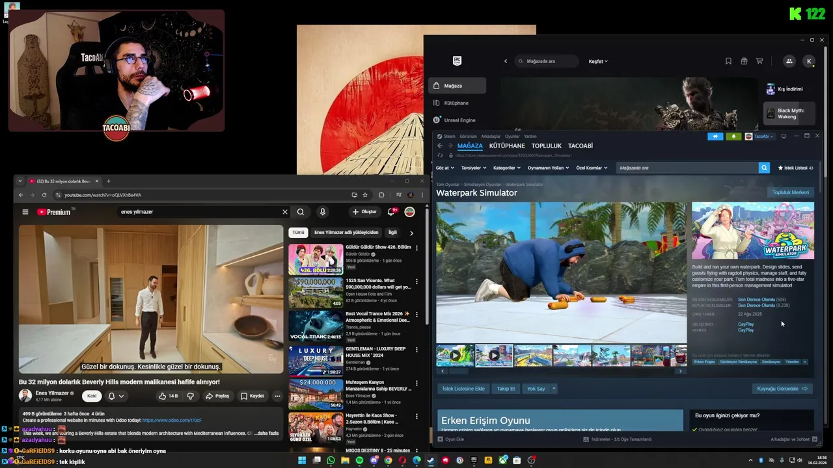Image resolution: width=833 pixels, height=468 pixels.
Task: Start YouTube voice search with microphone
Action: click(322, 212)
